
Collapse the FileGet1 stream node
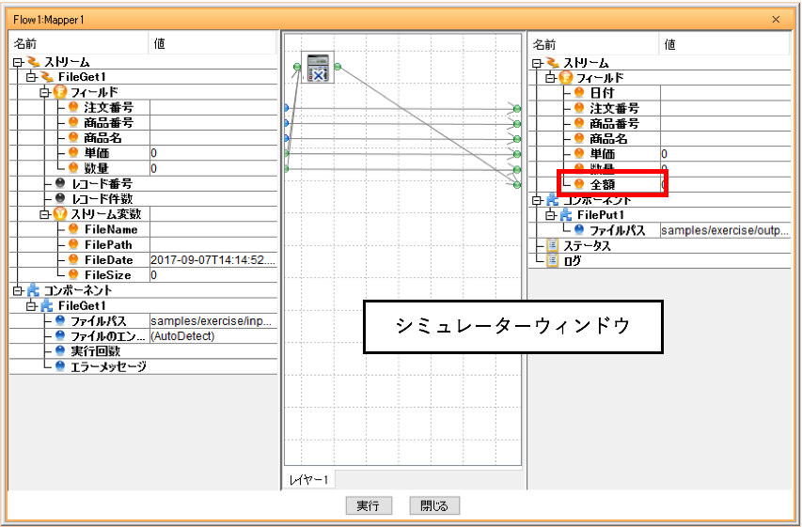pyautogui.click(x=32, y=77)
